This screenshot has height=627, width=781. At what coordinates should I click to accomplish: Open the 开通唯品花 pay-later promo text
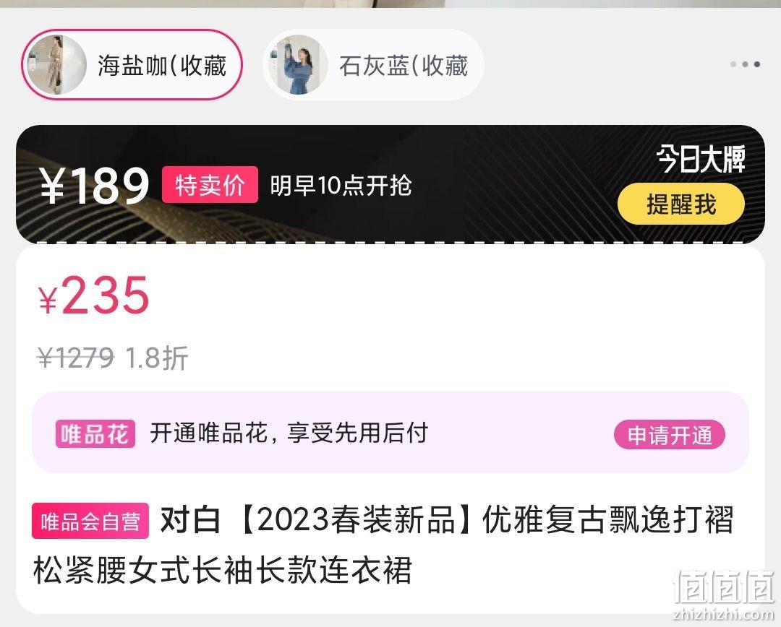coord(289,433)
